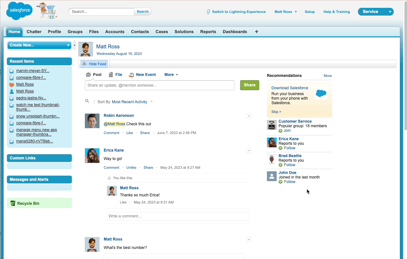Click the Recycle Bin icon
Image resolution: width=407 pixels, height=259 pixels.
click(13, 203)
